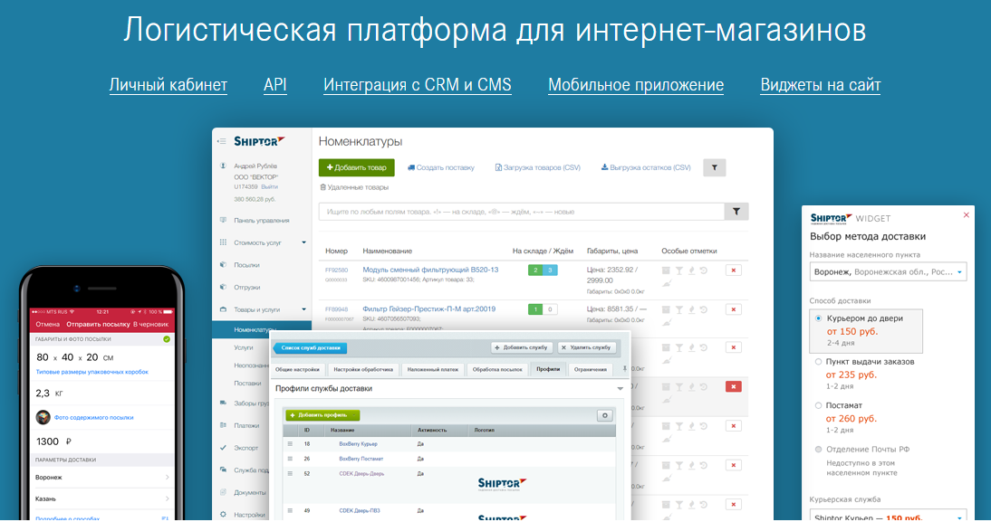
Task: Delete the Фильтр Гейзер-Престиж row
Action: (x=733, y=309)
